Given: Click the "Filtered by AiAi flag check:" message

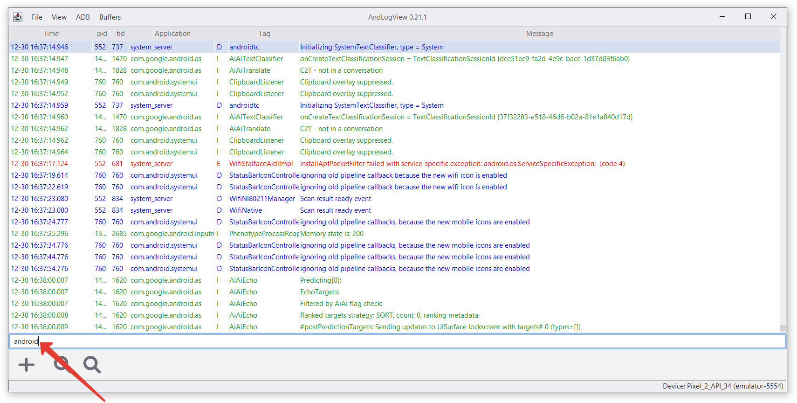Looking at the screenshot, I should pos(341,304).
